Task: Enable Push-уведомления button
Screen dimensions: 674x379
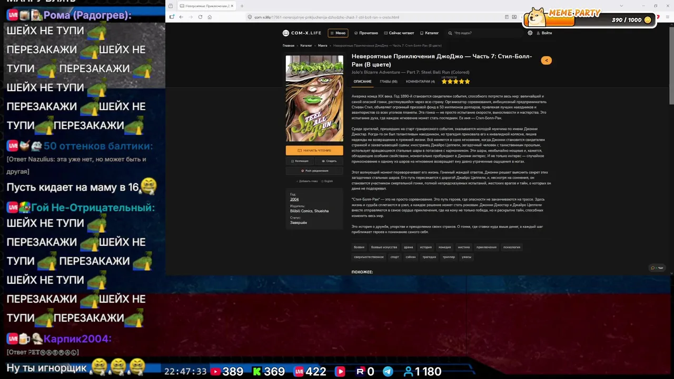Action: (314, 171)
